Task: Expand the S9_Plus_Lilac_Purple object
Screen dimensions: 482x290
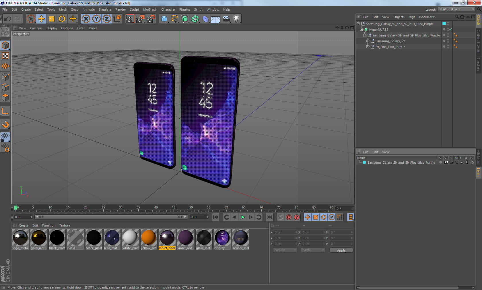Action: [368, 47]
